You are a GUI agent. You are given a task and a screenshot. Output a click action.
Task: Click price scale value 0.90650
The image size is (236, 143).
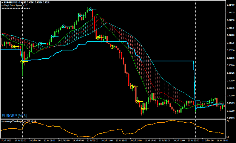[231, 81]
